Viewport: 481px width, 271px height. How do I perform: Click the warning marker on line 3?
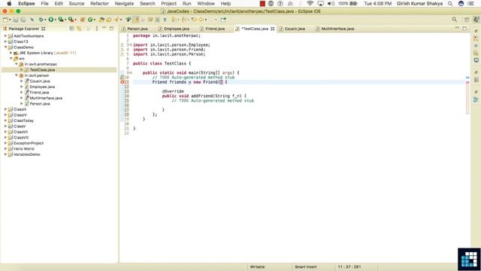122,45
